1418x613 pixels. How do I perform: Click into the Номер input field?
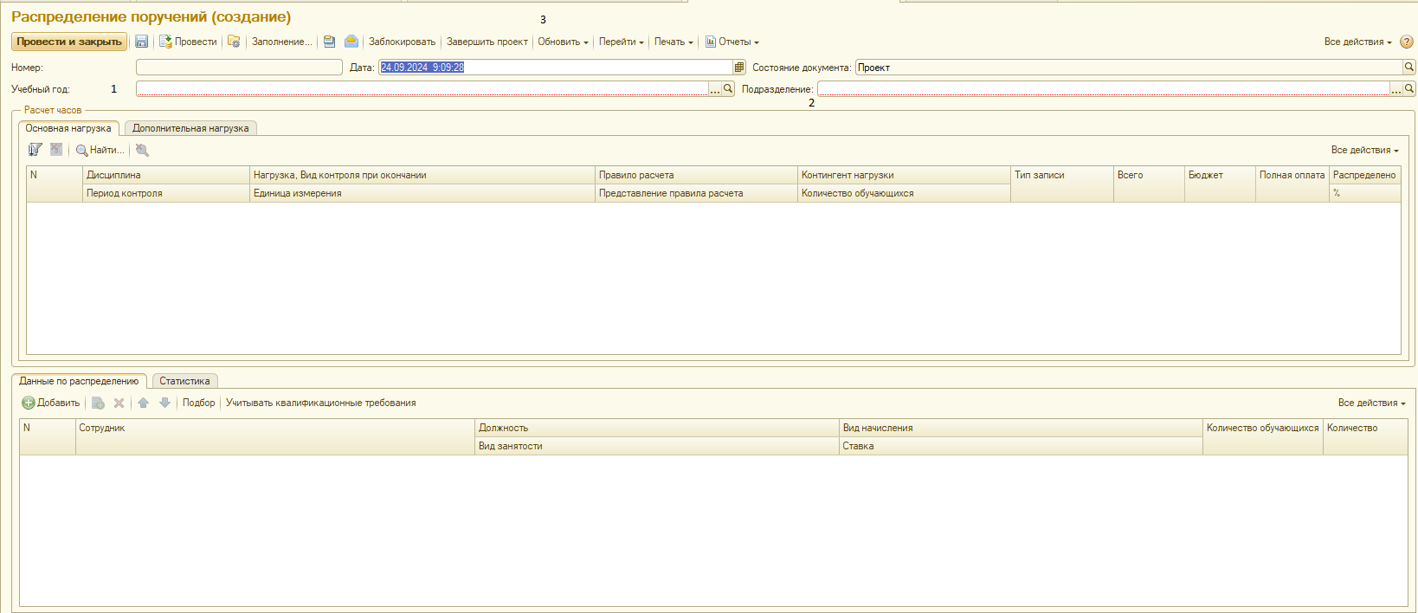(239, 68)
